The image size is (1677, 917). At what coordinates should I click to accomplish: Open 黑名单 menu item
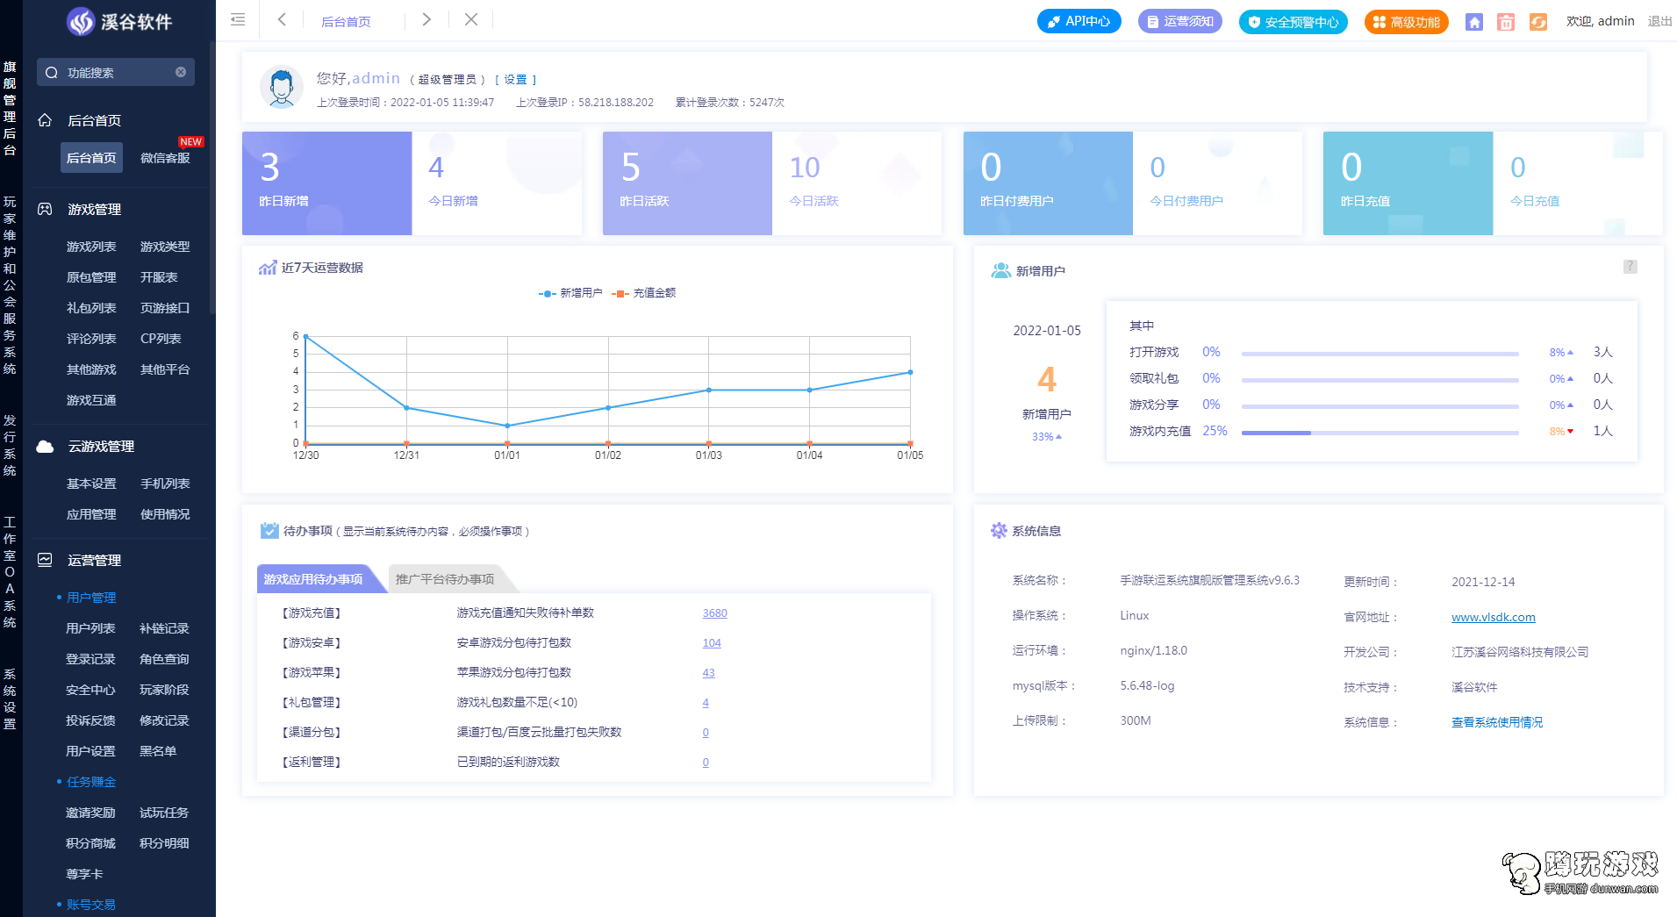click(x=158, y=751)
